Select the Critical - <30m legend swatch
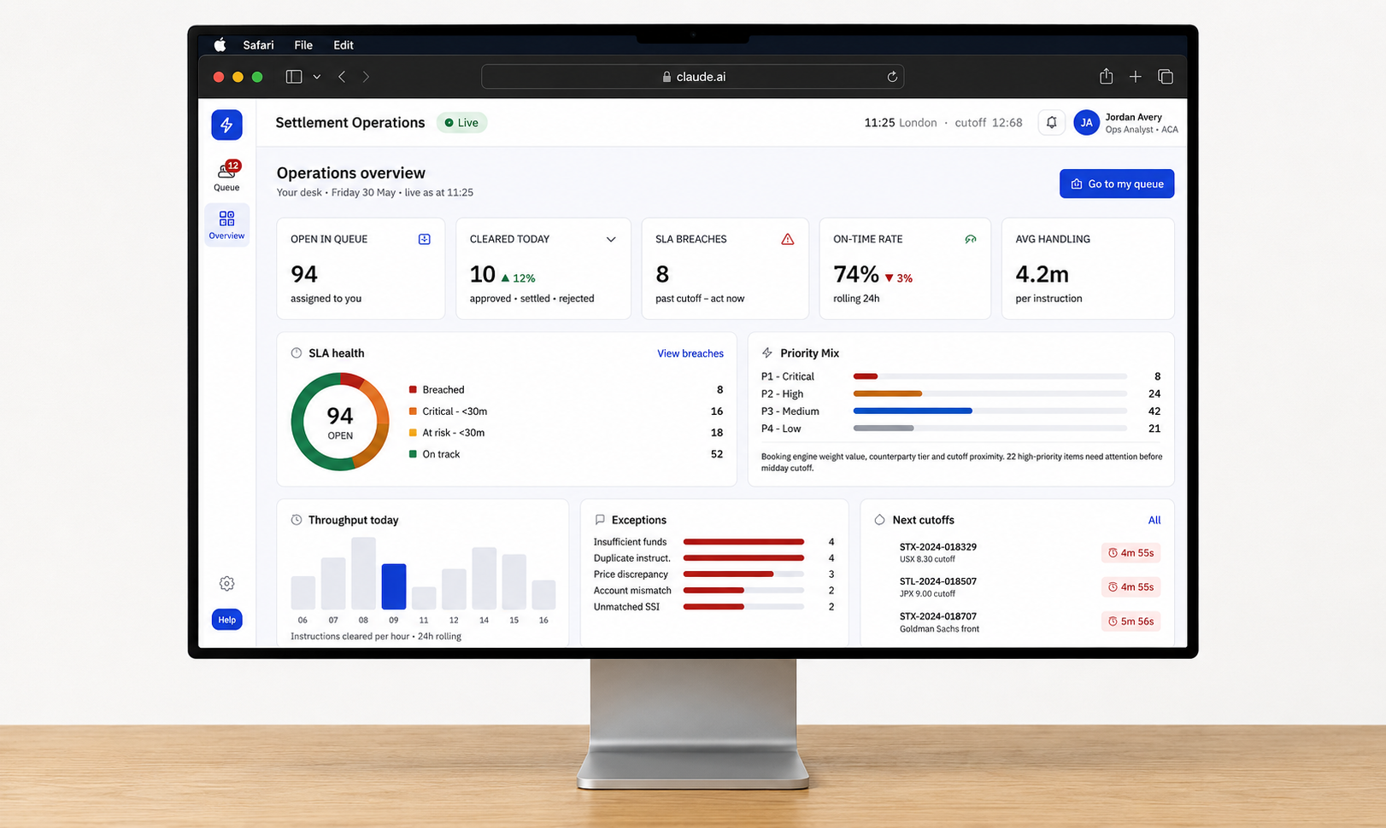The width and height of the screenshot is (1386, 828). [x=413, y=411]
